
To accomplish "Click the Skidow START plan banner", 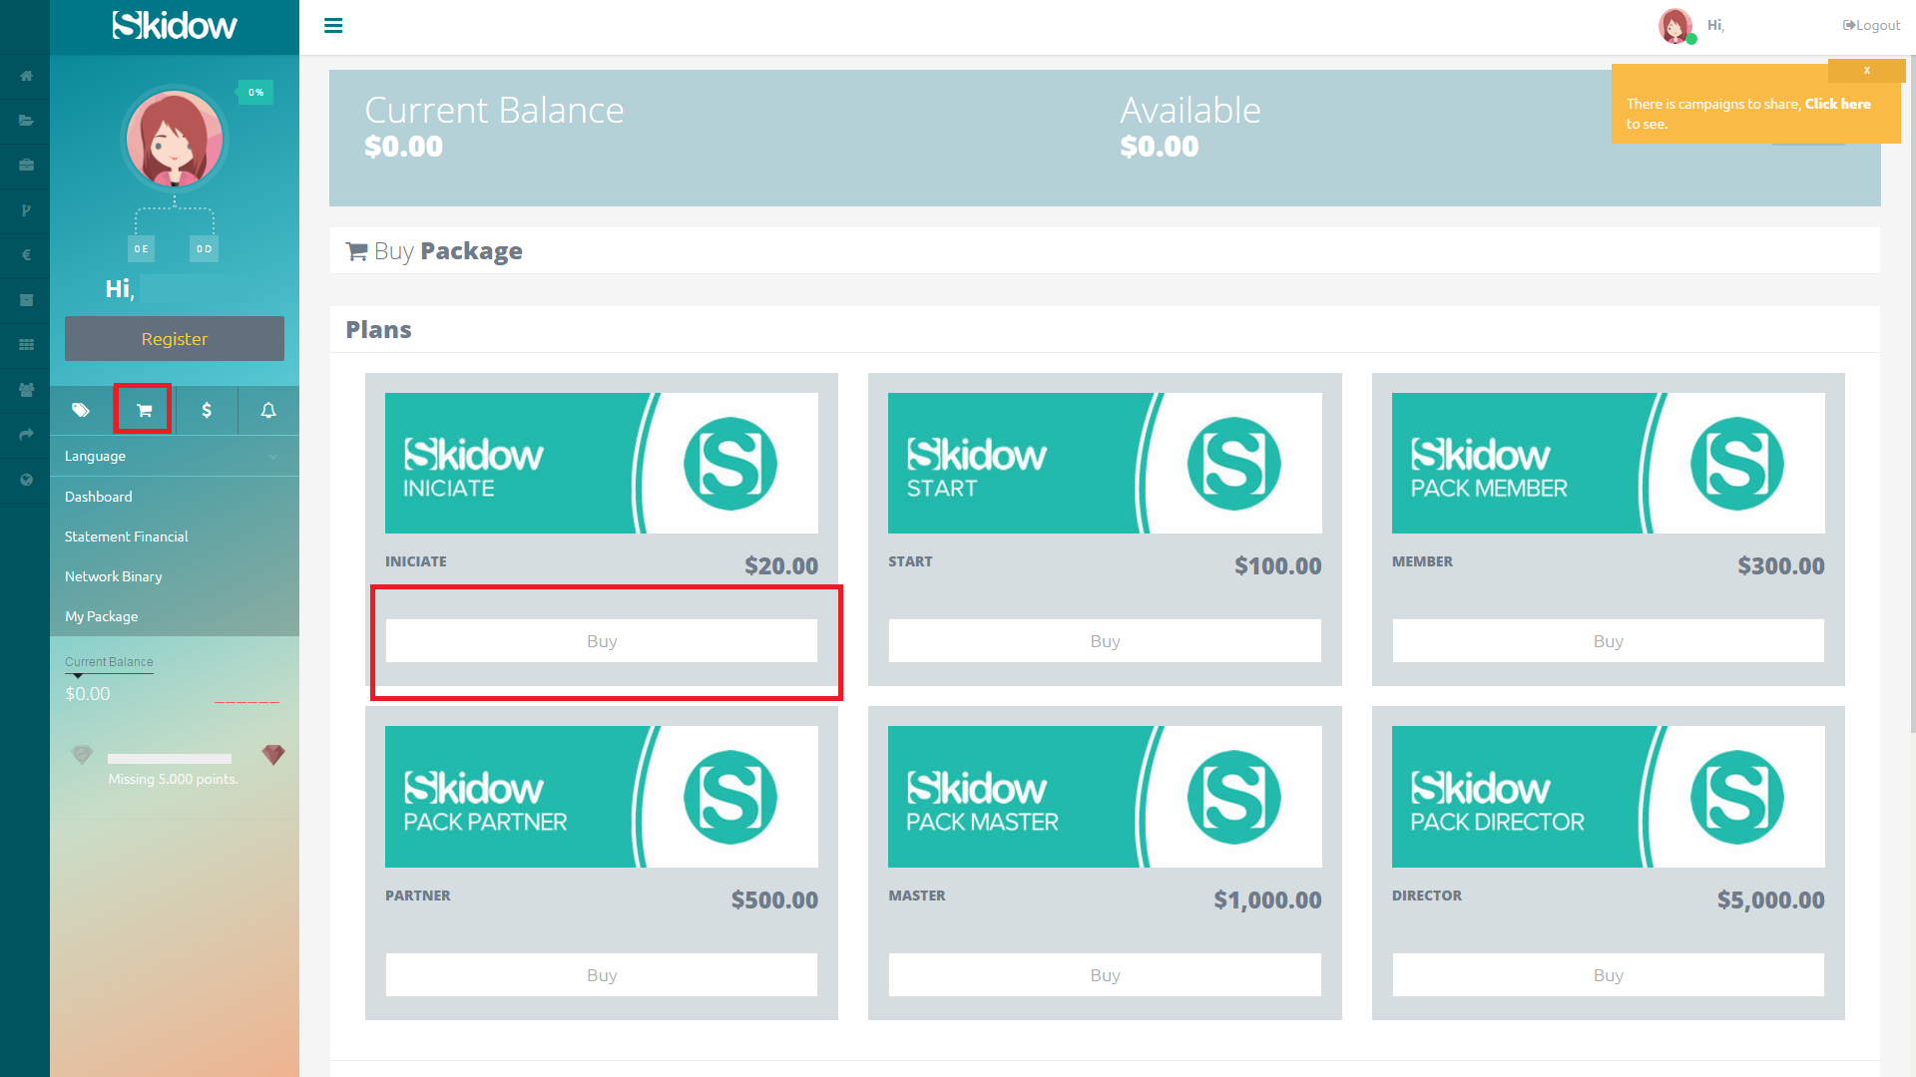I will 1105,463.
